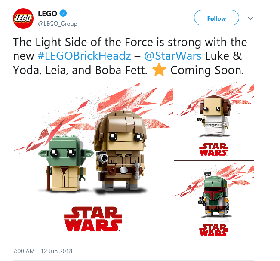Viewport: 280px width, 261px height.
Task: Click the Star Wars logo under Boba Fett
Action: pyautogui.click(x=214, y=230)
